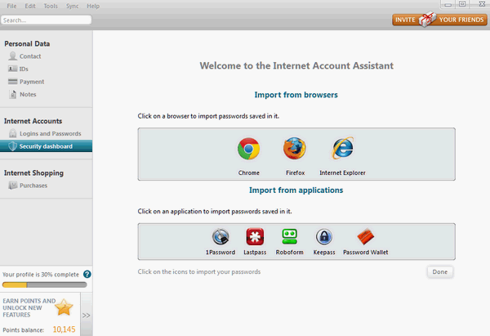Click the Roboform label text
490x336 pixels.
289,252
